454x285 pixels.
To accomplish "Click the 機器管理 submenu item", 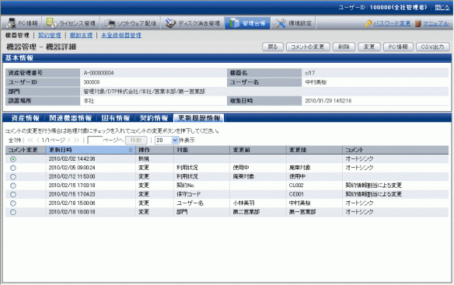I will coord(17,35).
